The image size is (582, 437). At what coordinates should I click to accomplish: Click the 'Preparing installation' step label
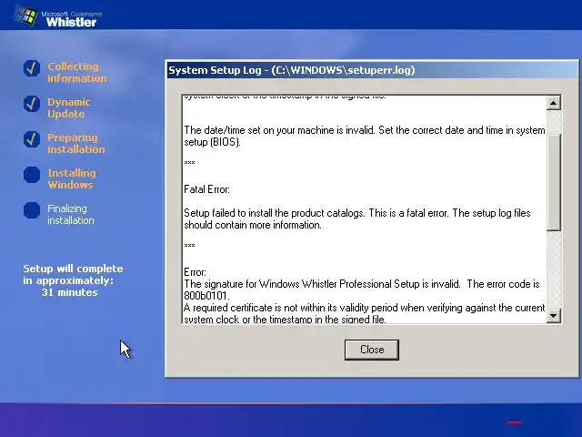pyautogui.click(x=76, y=144)
